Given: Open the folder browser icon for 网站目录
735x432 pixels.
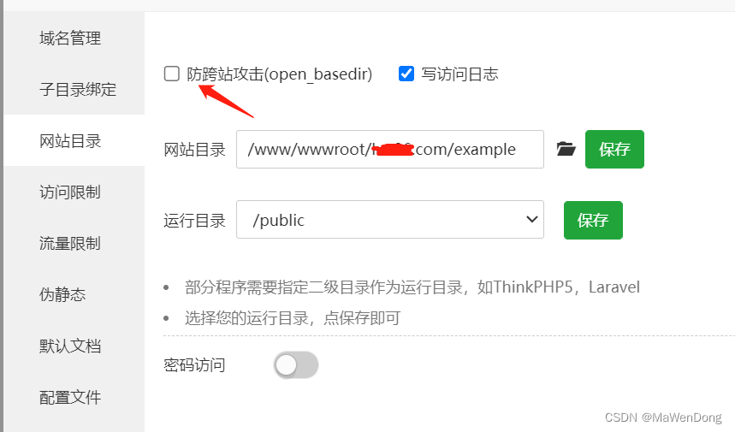Looking at the screenshot, I should point(566,149).
